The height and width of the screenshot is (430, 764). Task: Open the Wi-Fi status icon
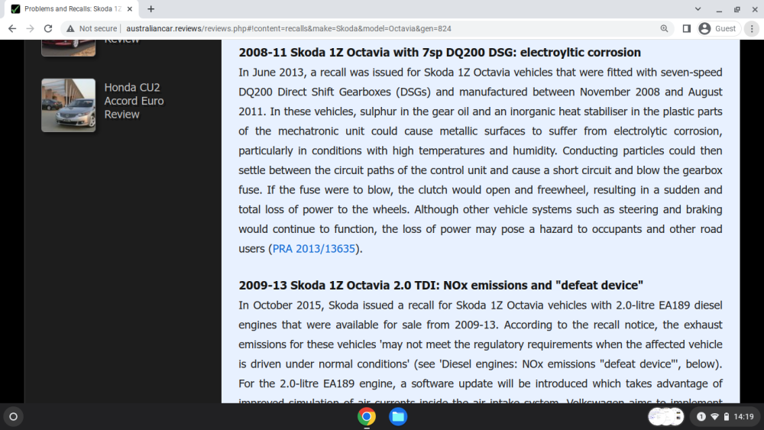click(x=715, y=416)
